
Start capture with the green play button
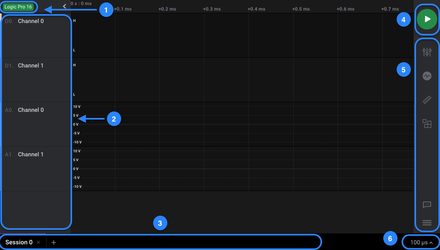(427, 19)
